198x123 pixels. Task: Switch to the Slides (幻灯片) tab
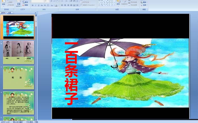3,13
